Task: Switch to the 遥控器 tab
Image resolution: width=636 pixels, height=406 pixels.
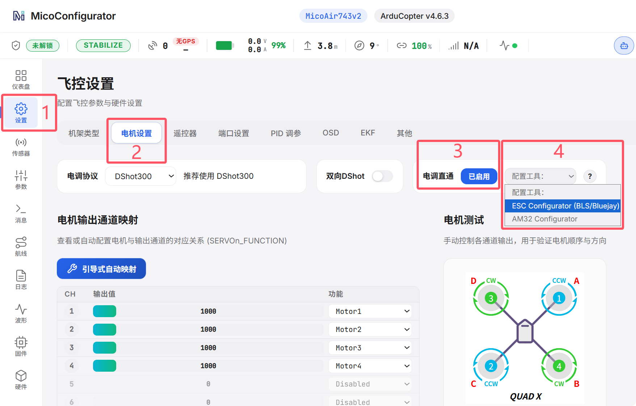Action: point(185,133)
